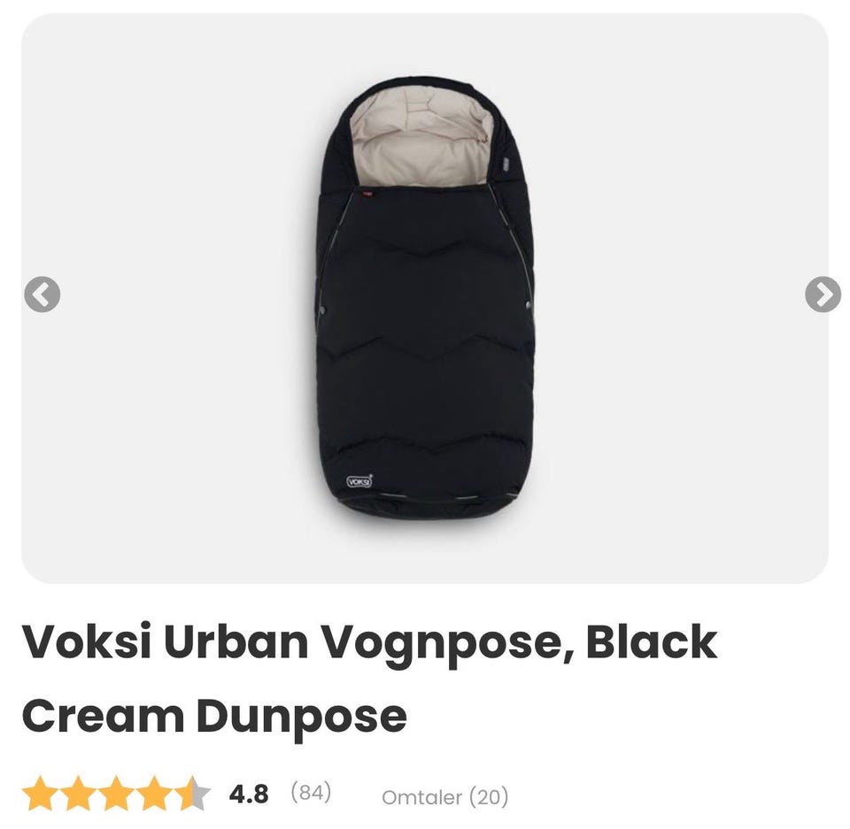Click the fourth rating star

click(x=154, y=793)
